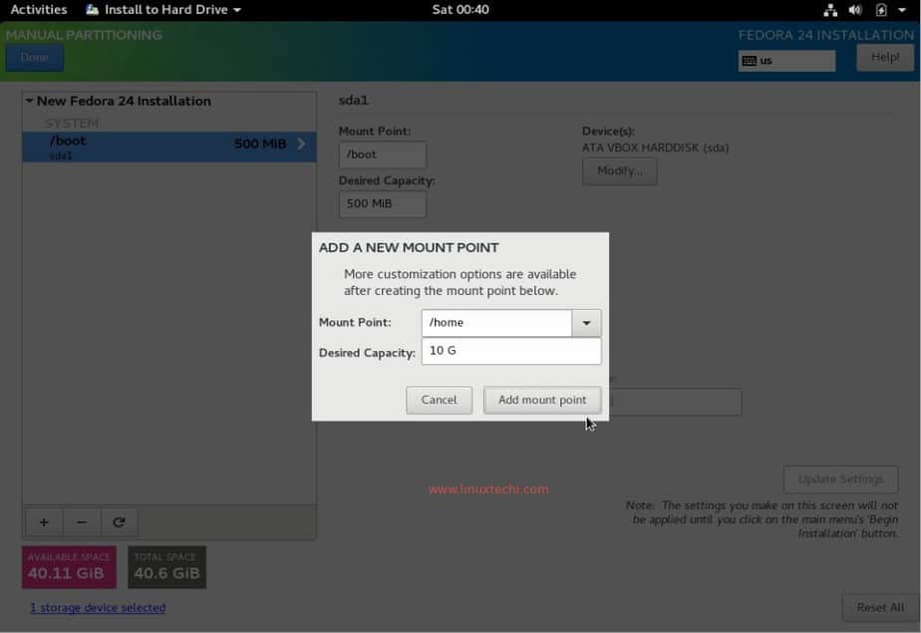Open the system menu arrow in top bar
This screenshot has height=633, width=921.
tap(902, 10)
